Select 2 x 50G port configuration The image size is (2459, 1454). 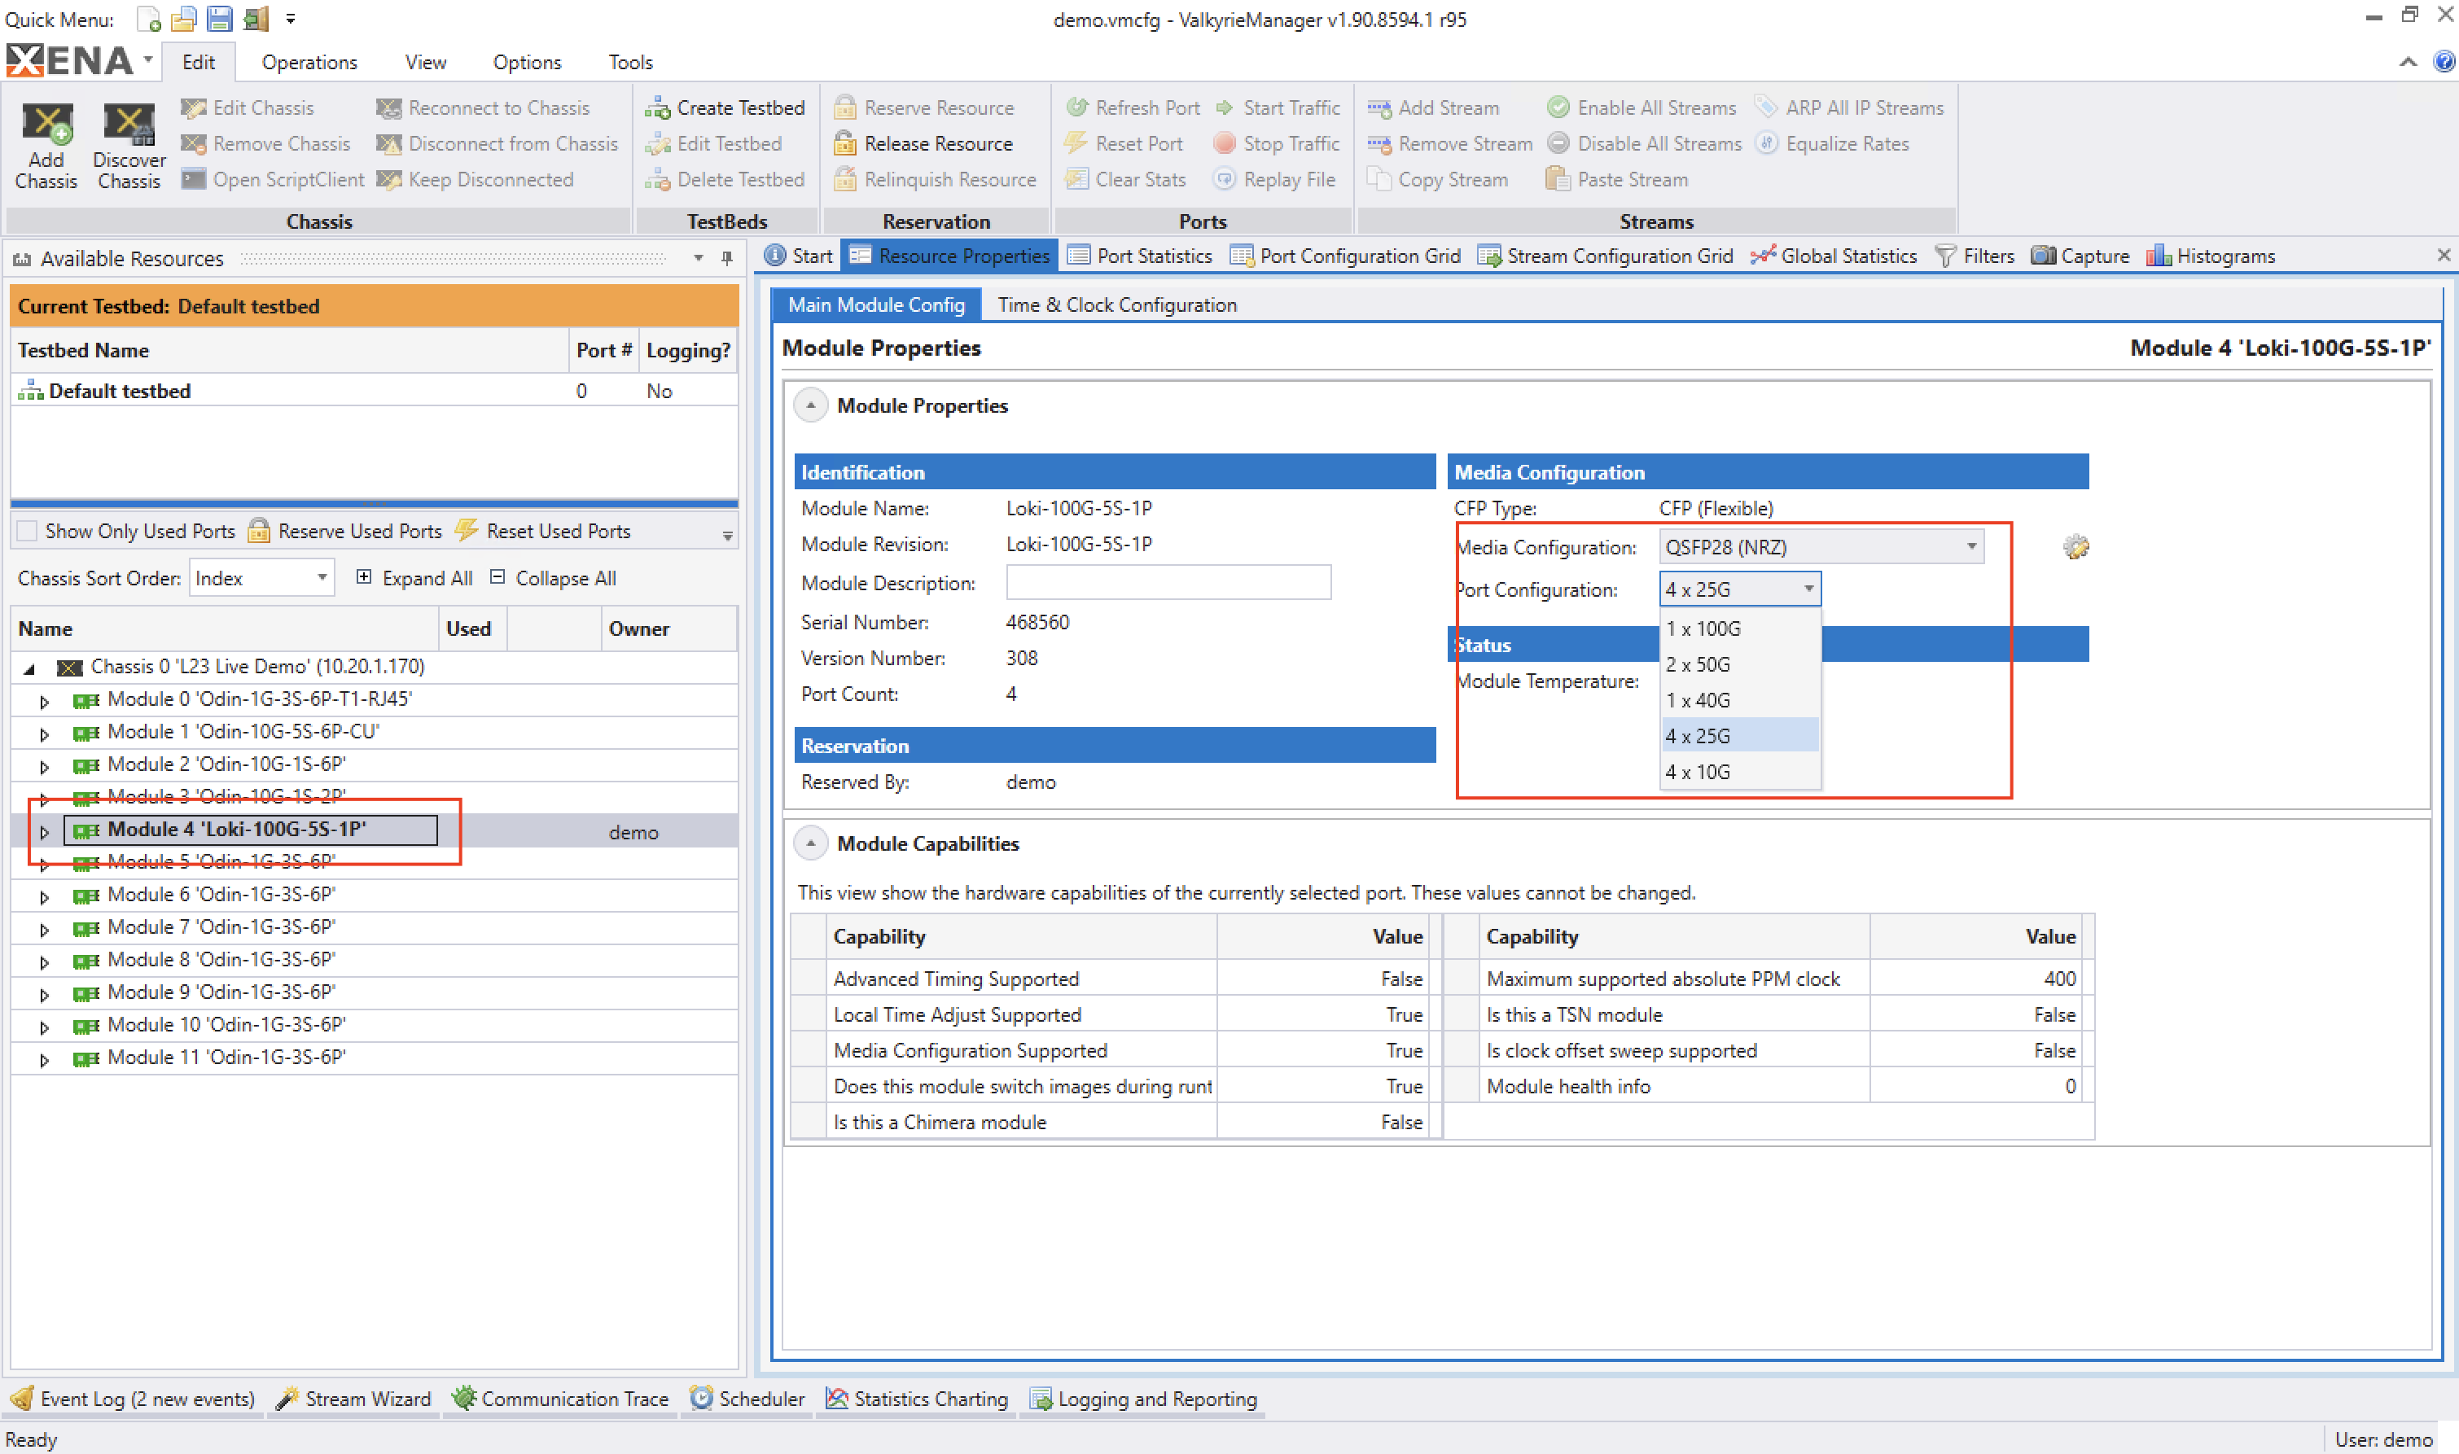pyautogui.click(x=1740, y=664)
